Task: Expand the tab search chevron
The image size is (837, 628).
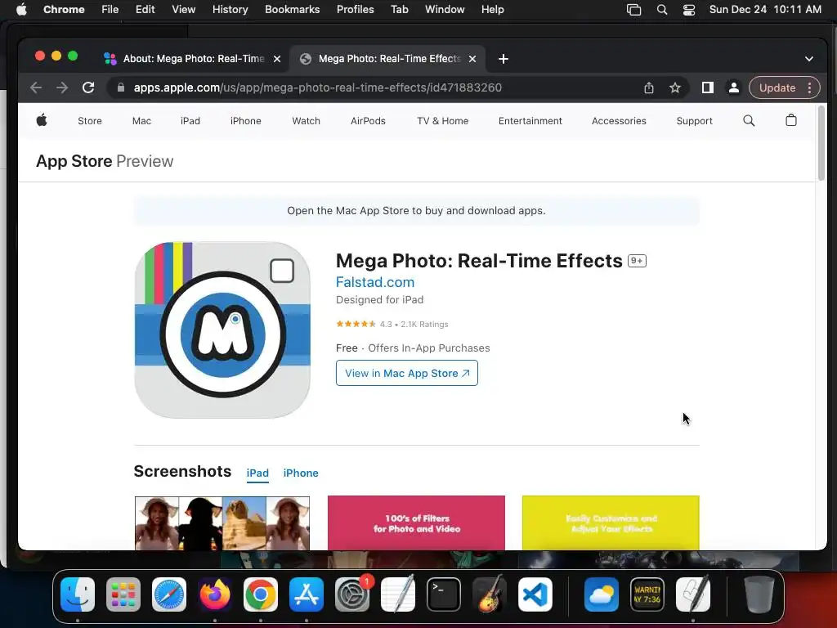Action: 808,59
